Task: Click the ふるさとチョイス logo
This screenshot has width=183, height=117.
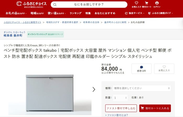Action: [31, 4]
